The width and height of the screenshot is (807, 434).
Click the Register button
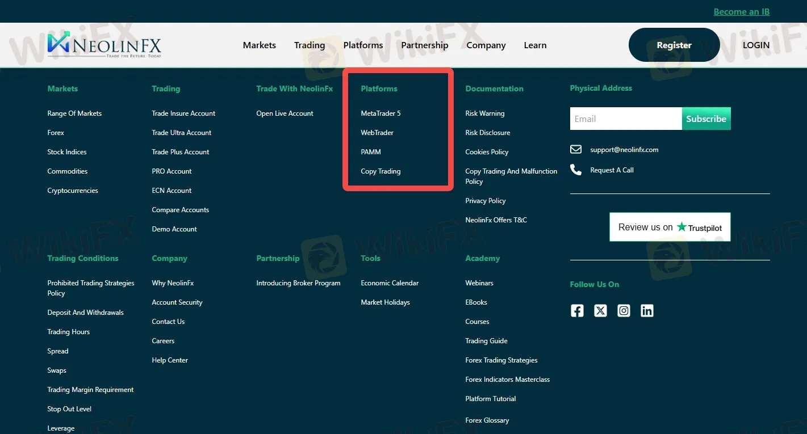[x=674, y=45]
